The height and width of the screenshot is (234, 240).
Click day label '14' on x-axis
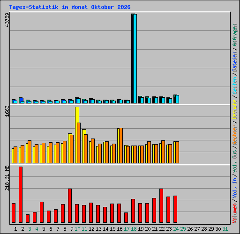tap(105, 229)
